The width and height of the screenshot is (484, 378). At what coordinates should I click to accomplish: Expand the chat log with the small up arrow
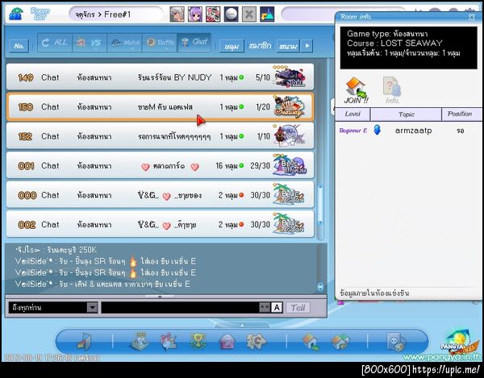click(x=160, y=297)
